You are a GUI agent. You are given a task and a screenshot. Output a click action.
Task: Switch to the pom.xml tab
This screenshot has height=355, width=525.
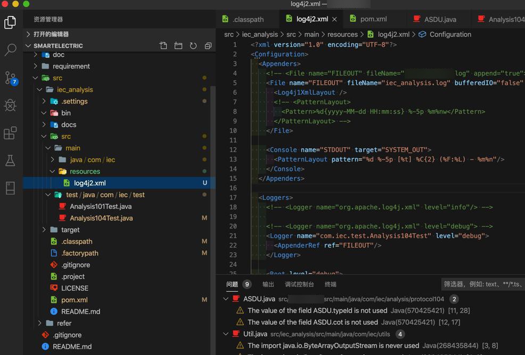coord(373,19)
